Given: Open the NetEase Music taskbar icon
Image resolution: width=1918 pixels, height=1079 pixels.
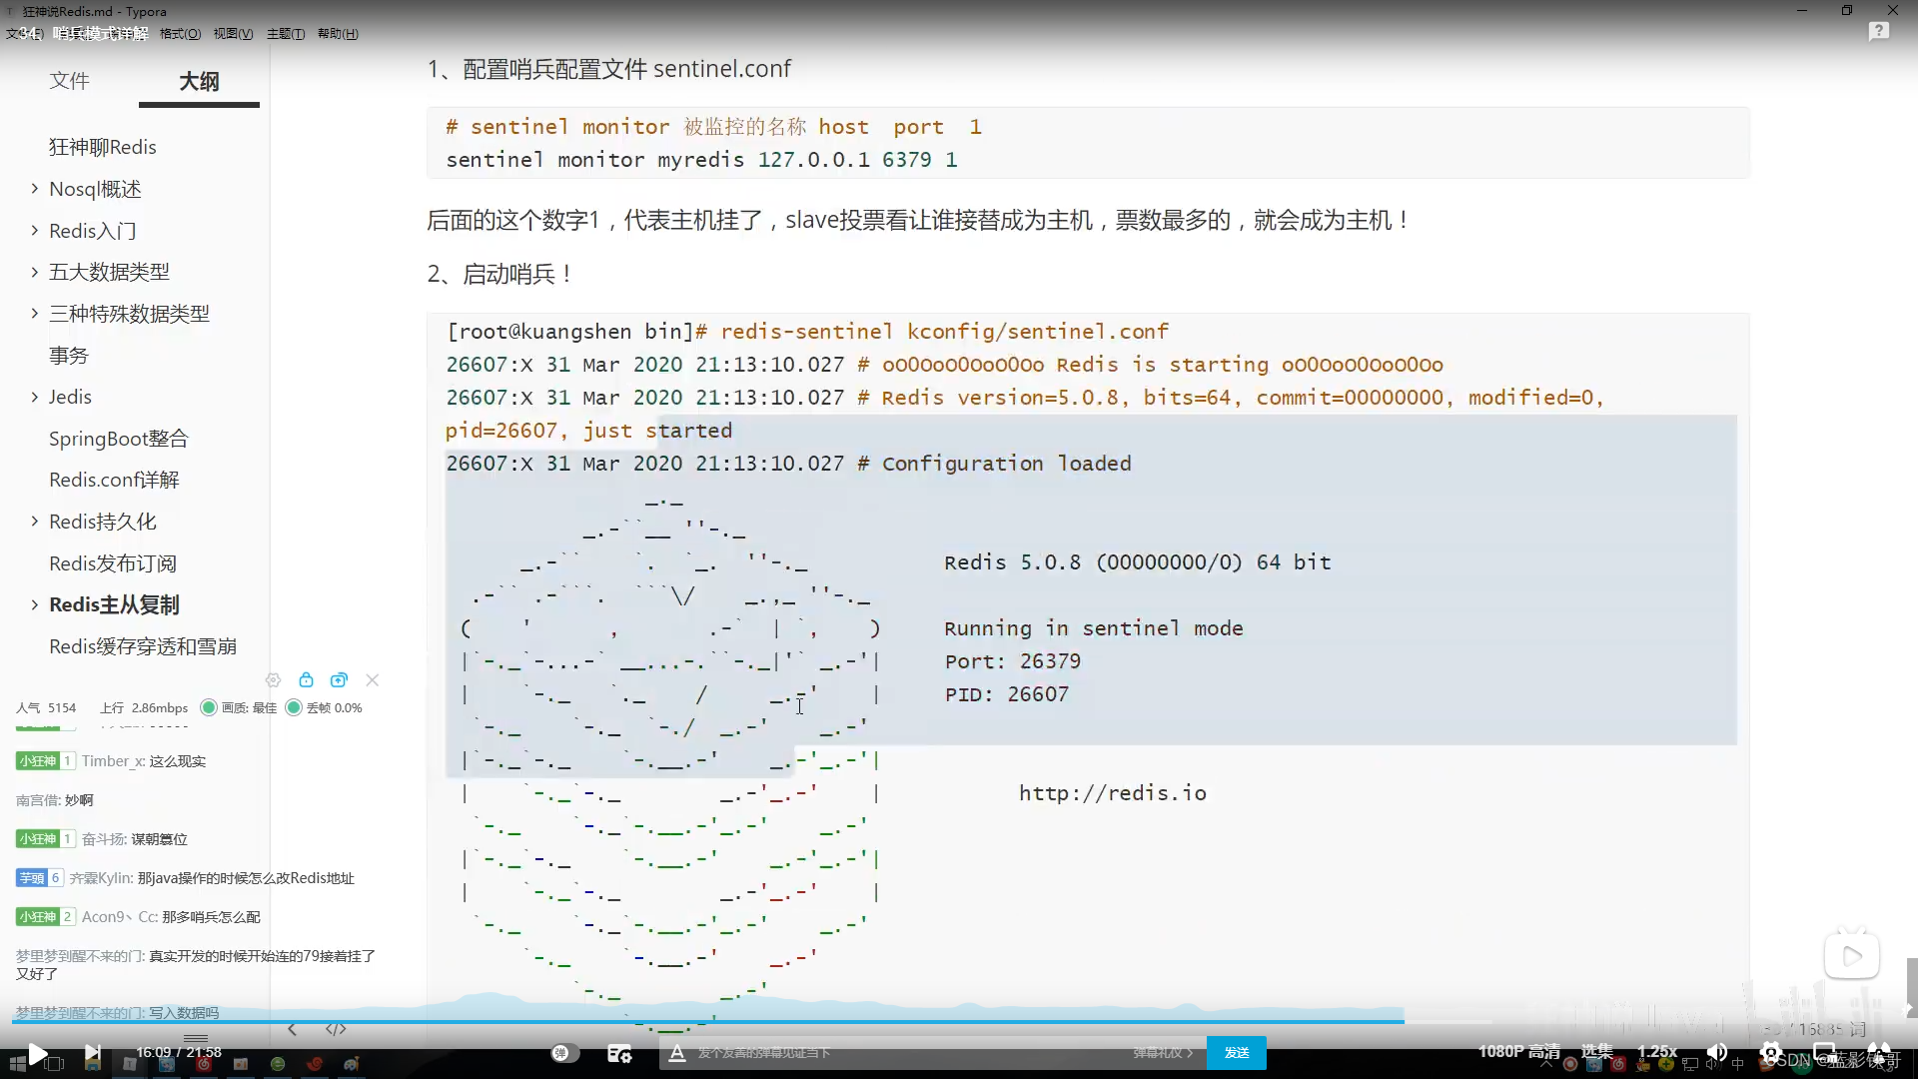Looking at the screenshot, I should tap(204, 1064).
